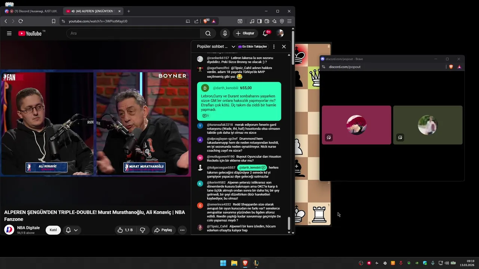Click @darth_kenobiii mention in tolgacosgun5557 message

point(252,167)
